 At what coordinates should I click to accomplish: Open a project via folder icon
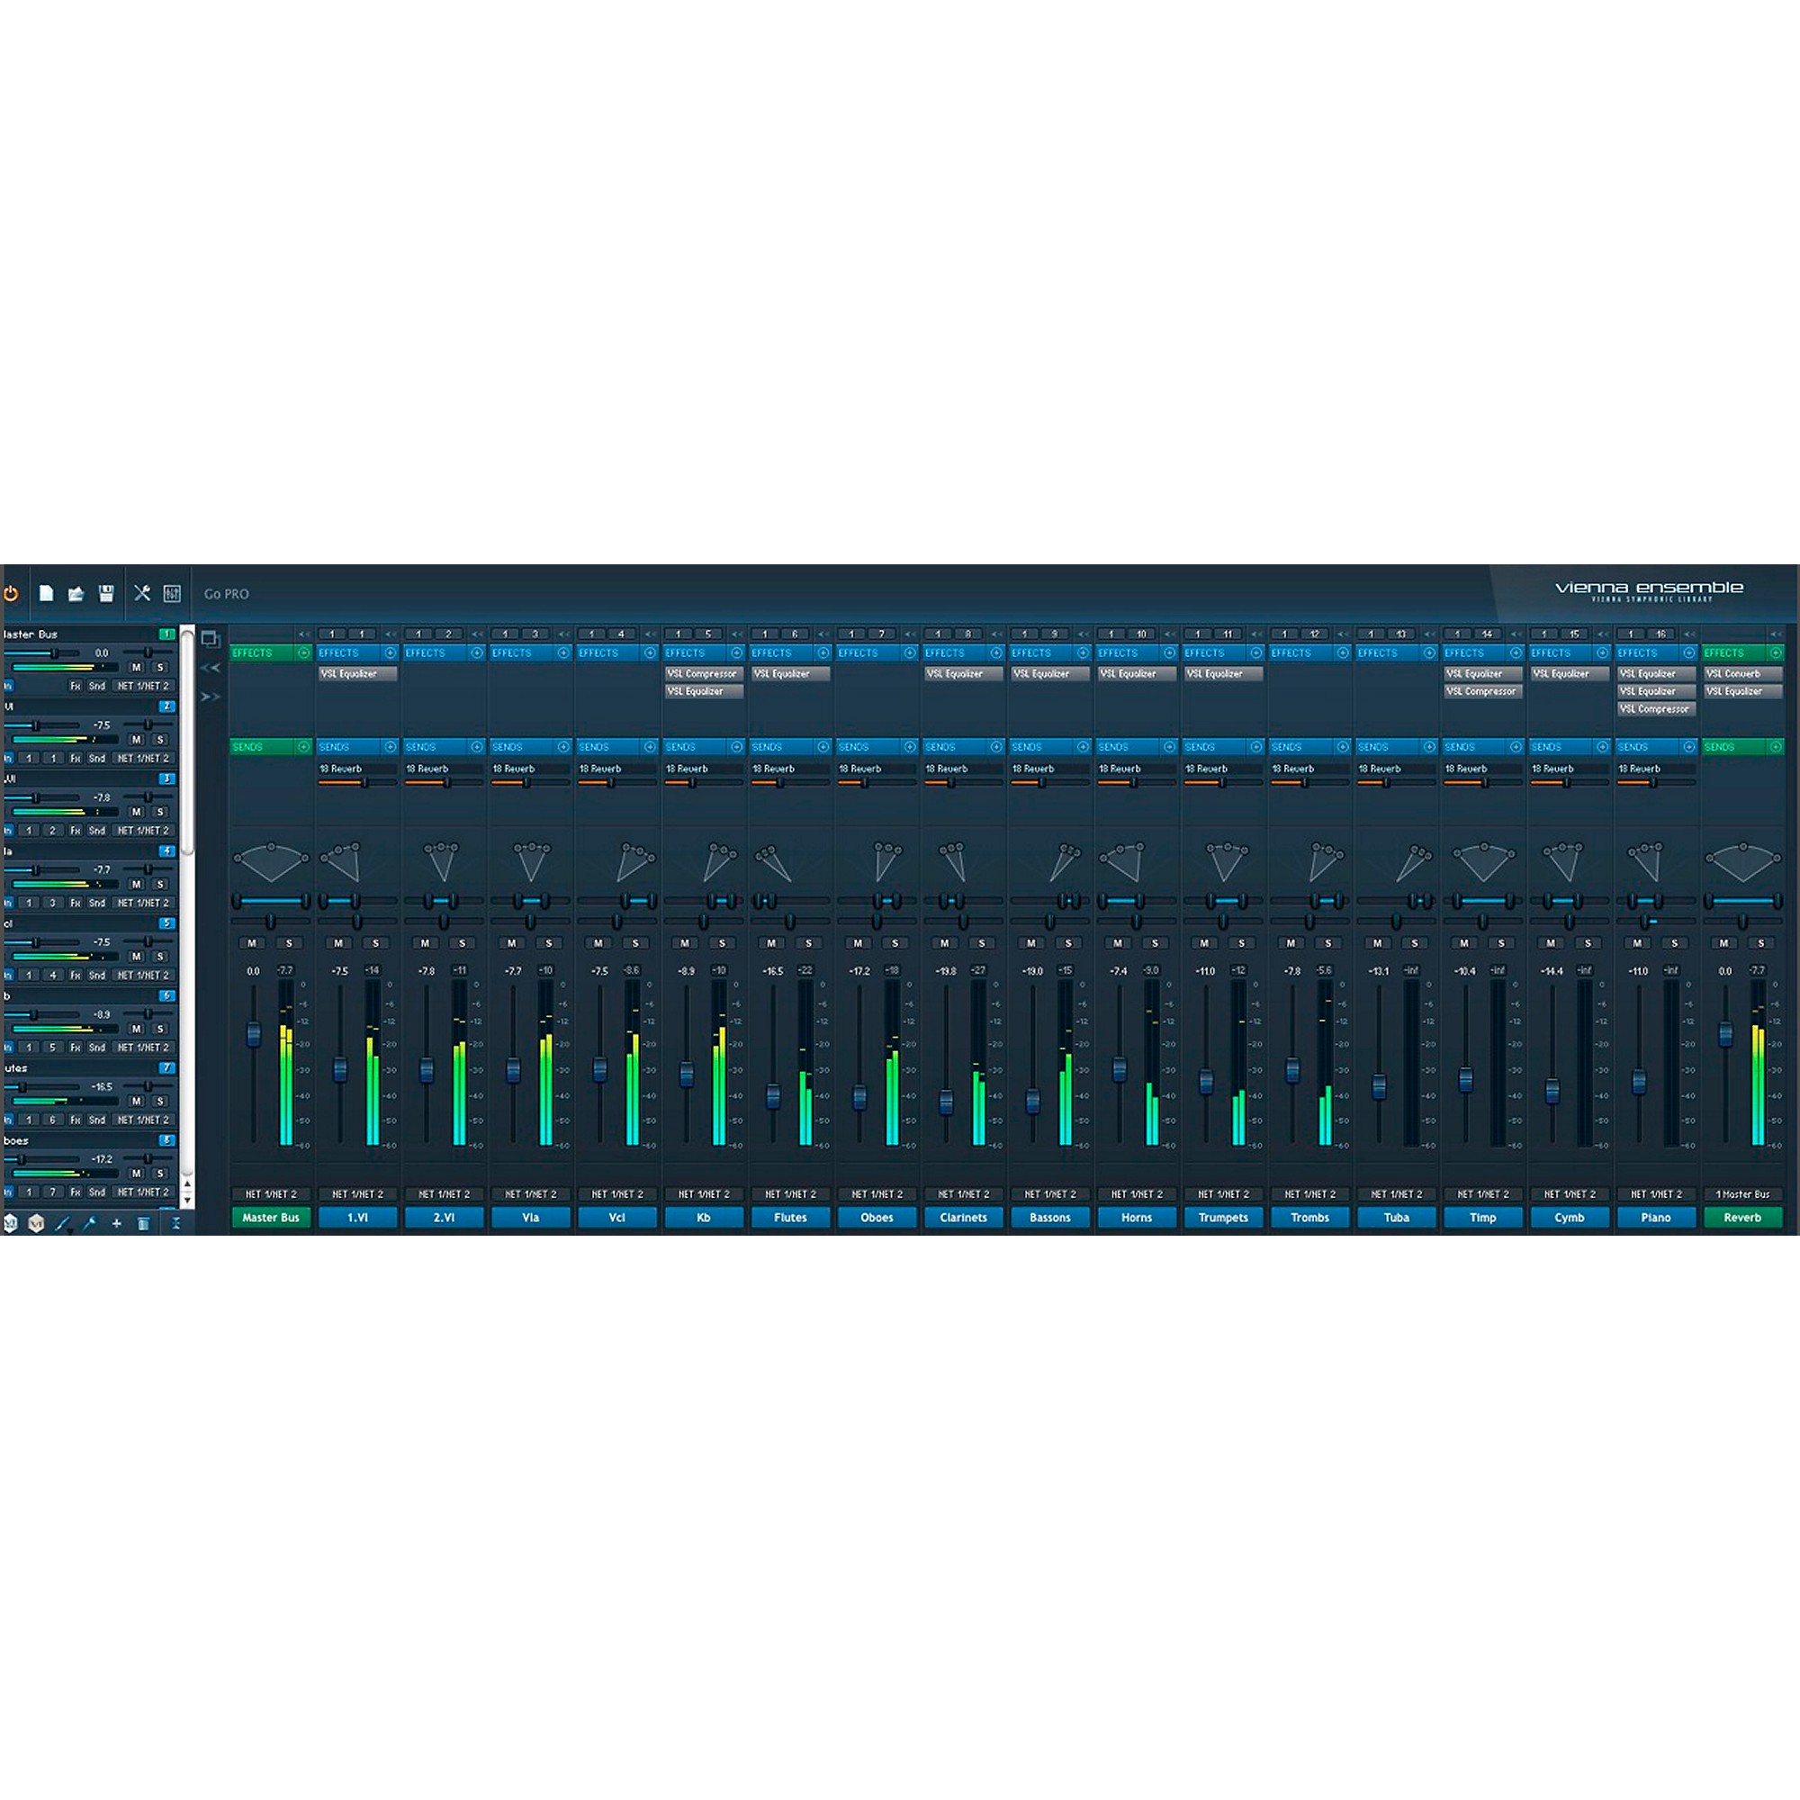coord(76,593)
